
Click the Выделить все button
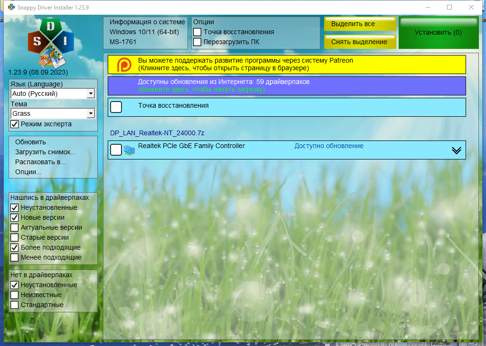[360, 24]
